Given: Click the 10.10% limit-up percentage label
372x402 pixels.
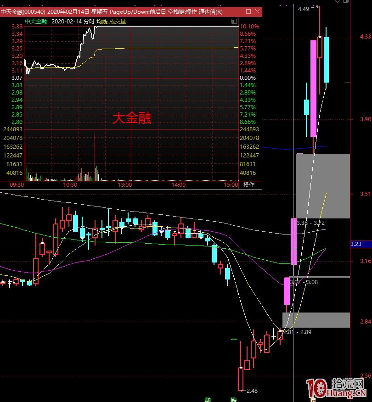Looking at the screenshot, I should tap(249, 27).
